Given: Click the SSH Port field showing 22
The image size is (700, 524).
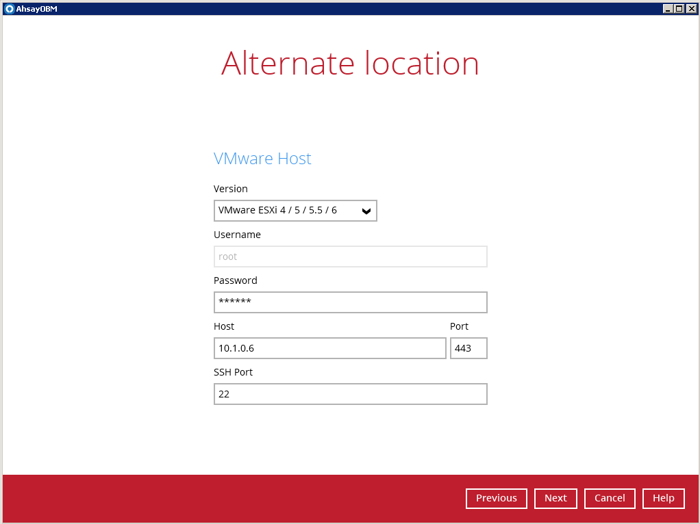Looking at the screenshot, I should [x=351, y=394].
